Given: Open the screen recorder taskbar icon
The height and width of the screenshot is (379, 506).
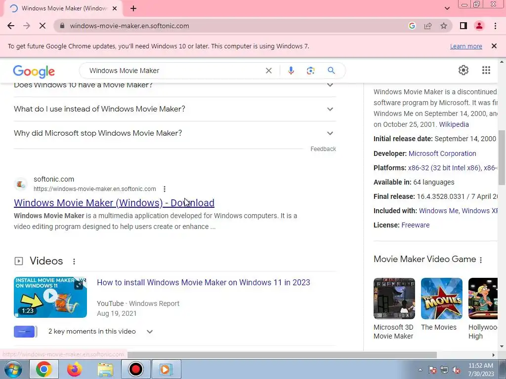Looking at the screenshot, I should coord(135,369).
